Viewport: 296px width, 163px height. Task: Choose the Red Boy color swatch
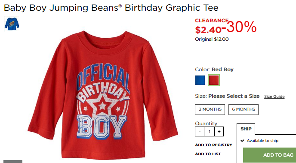point(214,80)
